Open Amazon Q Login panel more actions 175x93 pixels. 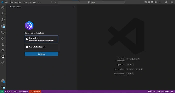point(74,7)
